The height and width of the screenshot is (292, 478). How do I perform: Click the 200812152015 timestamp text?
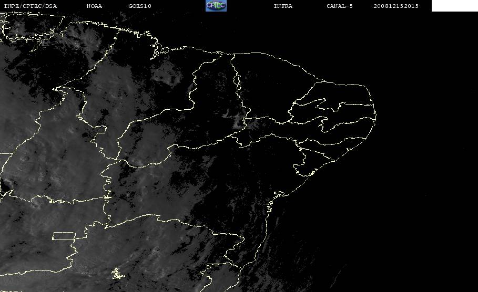396,6
